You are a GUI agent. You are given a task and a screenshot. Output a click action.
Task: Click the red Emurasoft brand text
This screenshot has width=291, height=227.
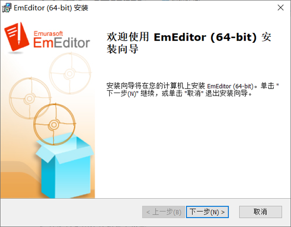[48, 33]
